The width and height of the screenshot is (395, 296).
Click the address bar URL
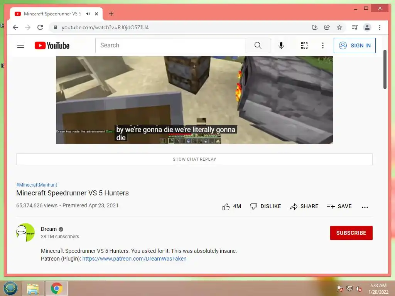pos(105,27)
